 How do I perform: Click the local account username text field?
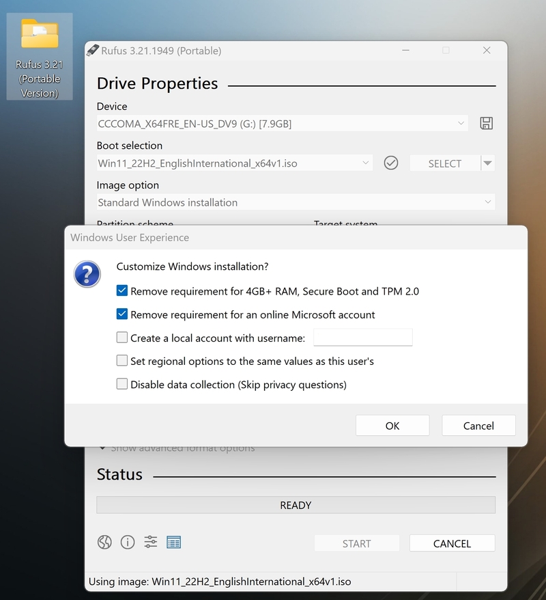point(363,338)
